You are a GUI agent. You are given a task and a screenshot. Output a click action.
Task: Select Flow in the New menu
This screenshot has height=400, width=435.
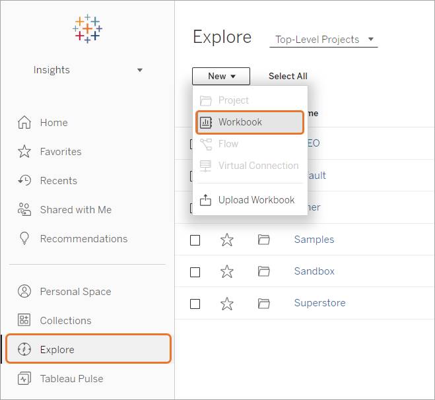250,144
